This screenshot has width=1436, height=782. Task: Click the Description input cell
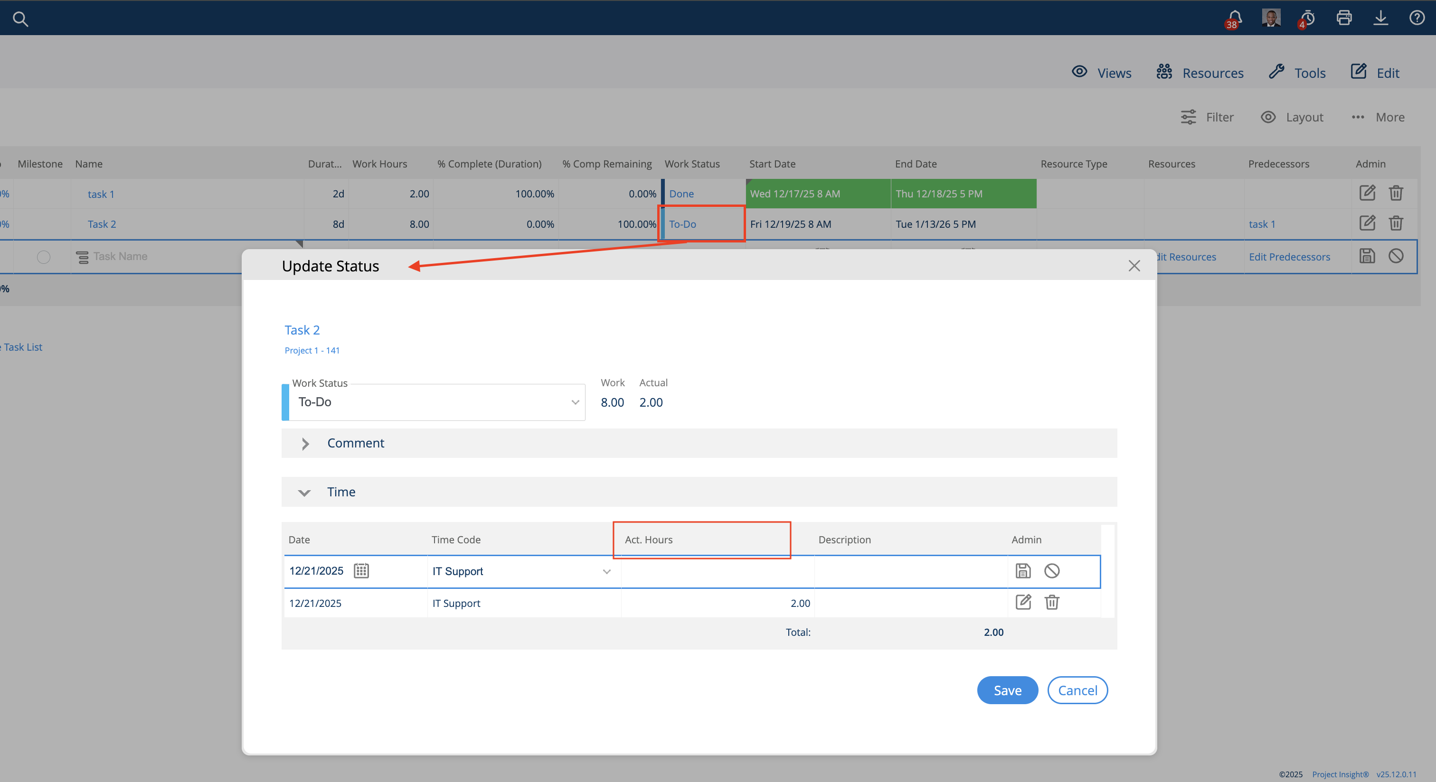911,571
